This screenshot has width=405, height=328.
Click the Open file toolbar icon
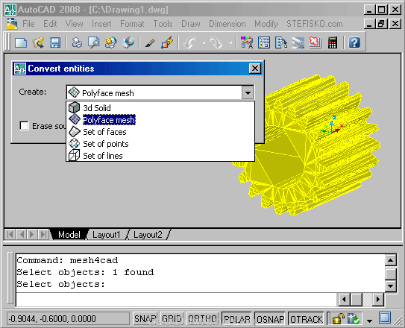(x=38, y=42)
